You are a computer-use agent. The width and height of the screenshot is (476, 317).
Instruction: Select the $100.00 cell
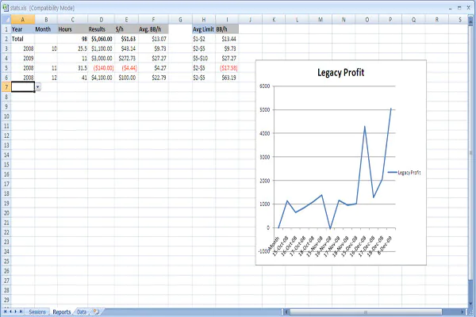tap(126, 78)
